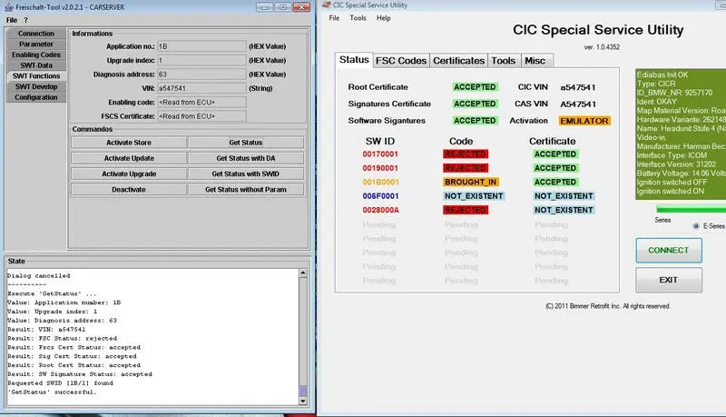Click the green Series progress bar
Screen dimensions: 726x417
point(690,209)
